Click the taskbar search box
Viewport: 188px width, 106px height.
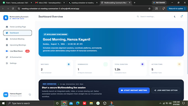point(30,103)
